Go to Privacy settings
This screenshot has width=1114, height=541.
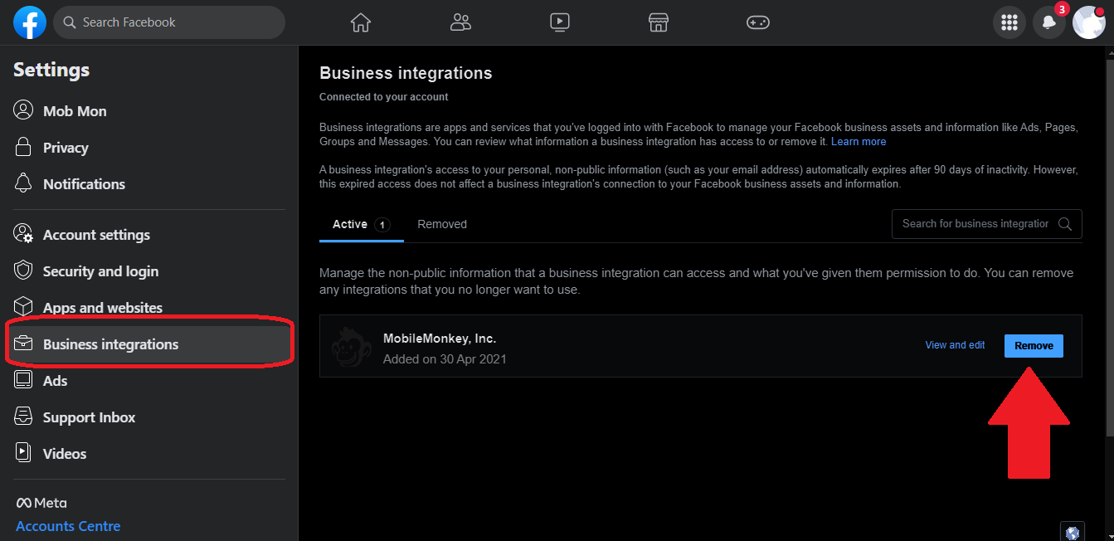[148, 147]
